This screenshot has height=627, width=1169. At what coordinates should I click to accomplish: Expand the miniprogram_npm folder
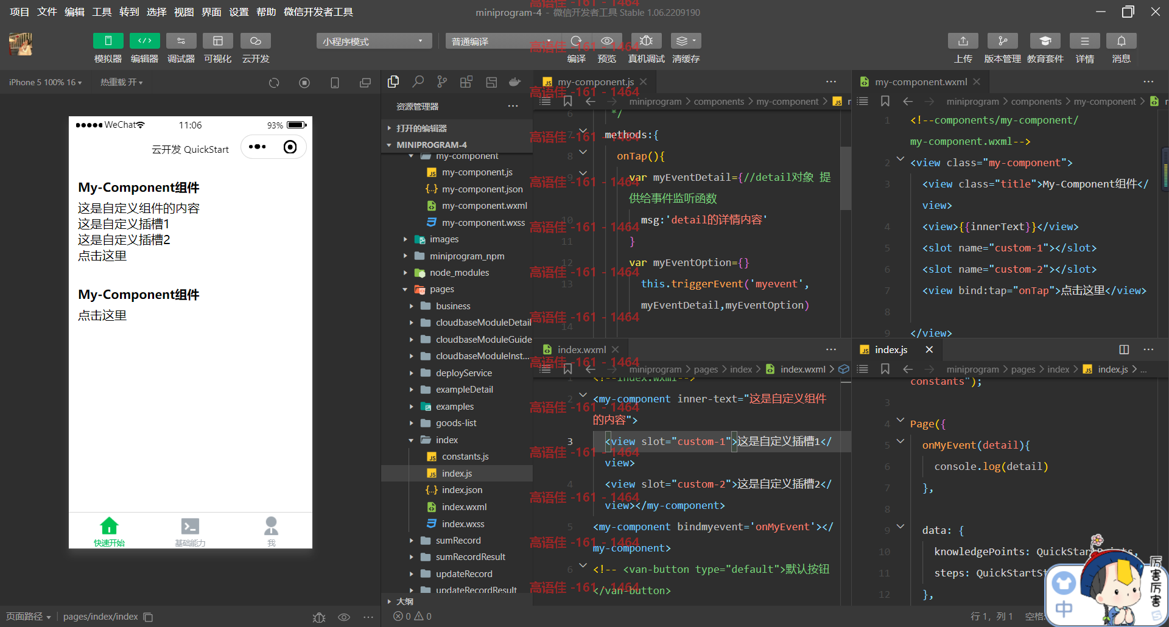(467, 256)
